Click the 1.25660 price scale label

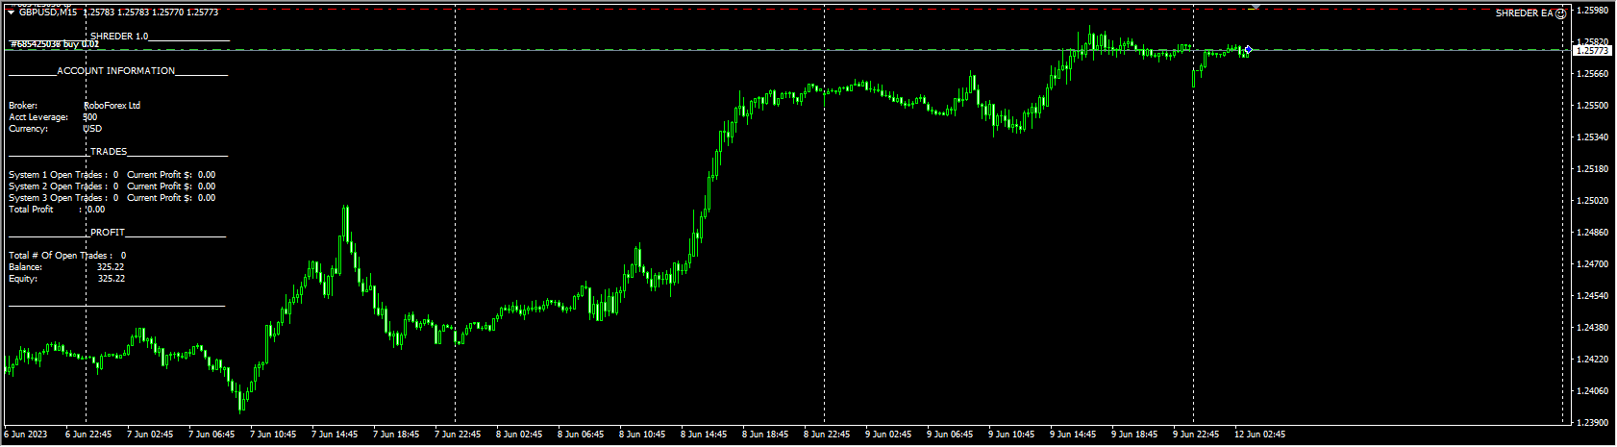[1593, 74]
